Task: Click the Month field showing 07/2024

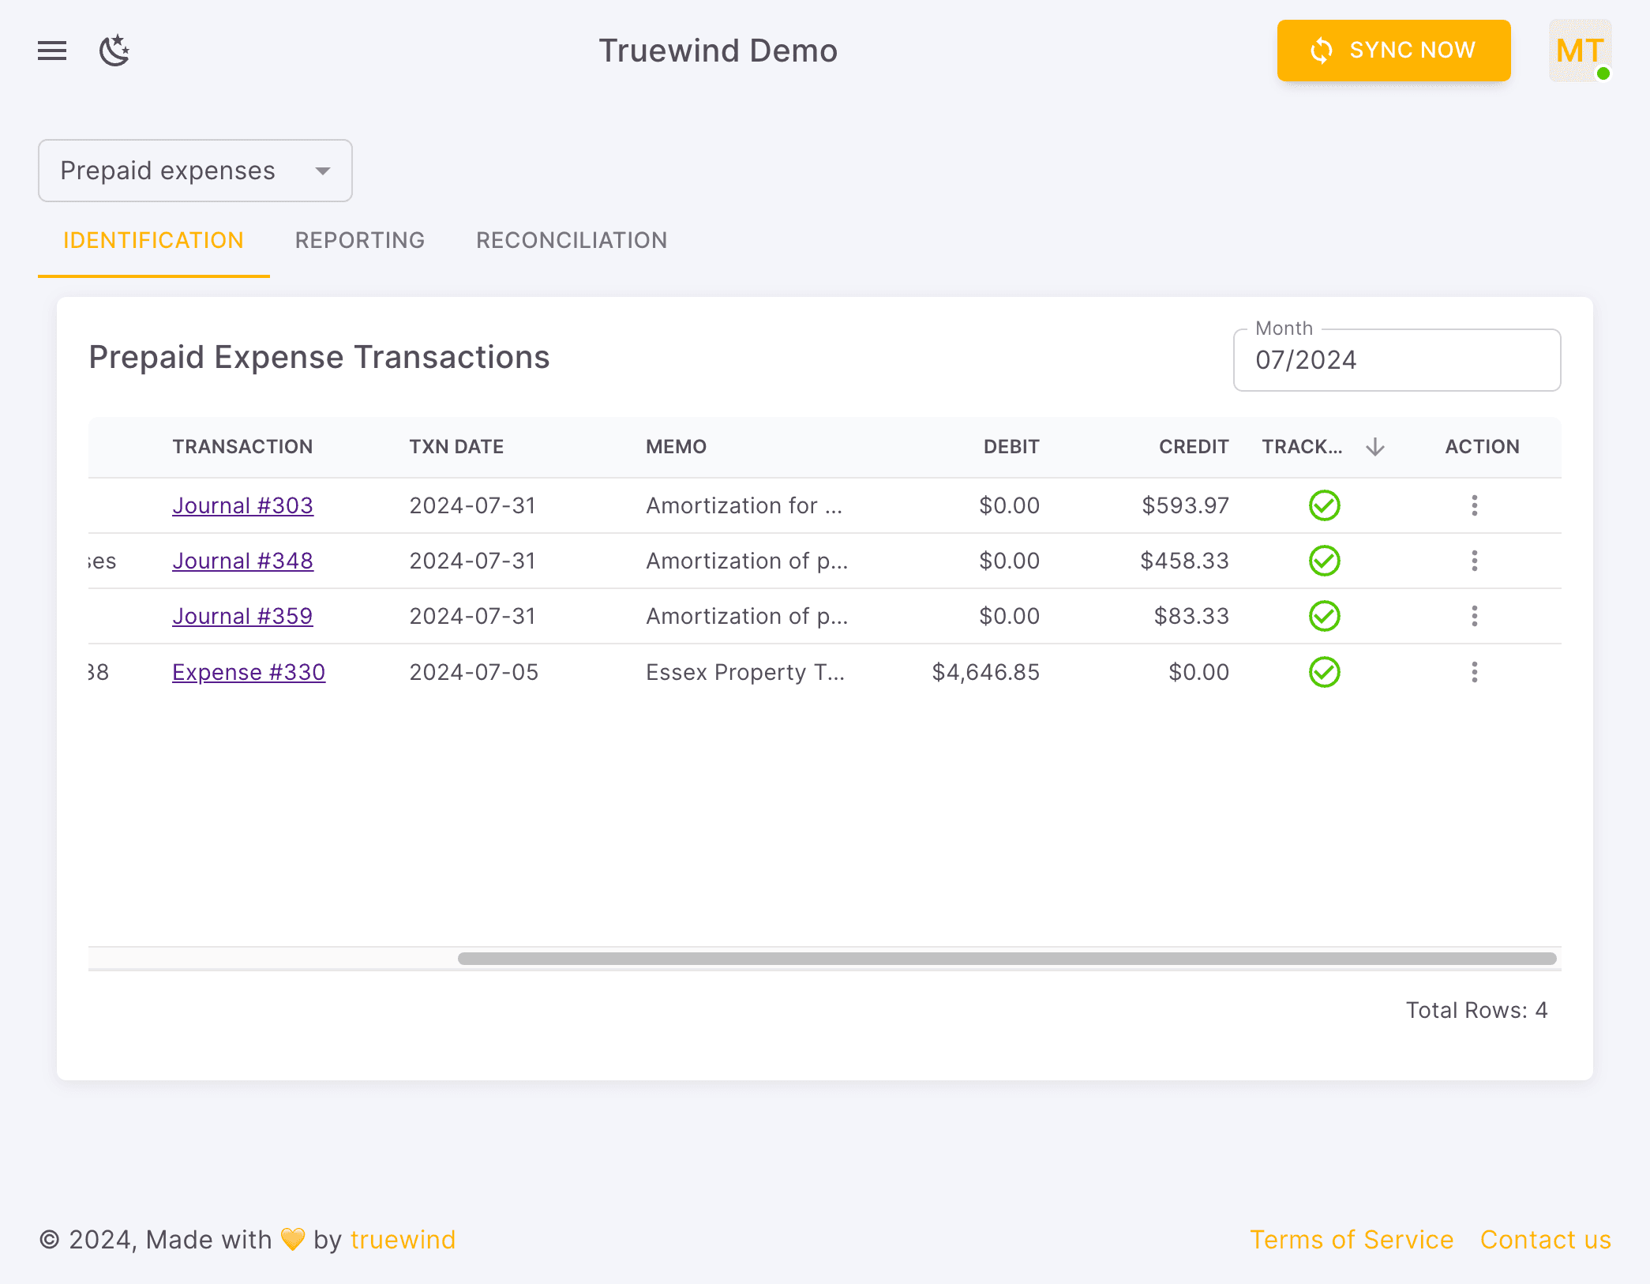Action: click(1397, 360)
